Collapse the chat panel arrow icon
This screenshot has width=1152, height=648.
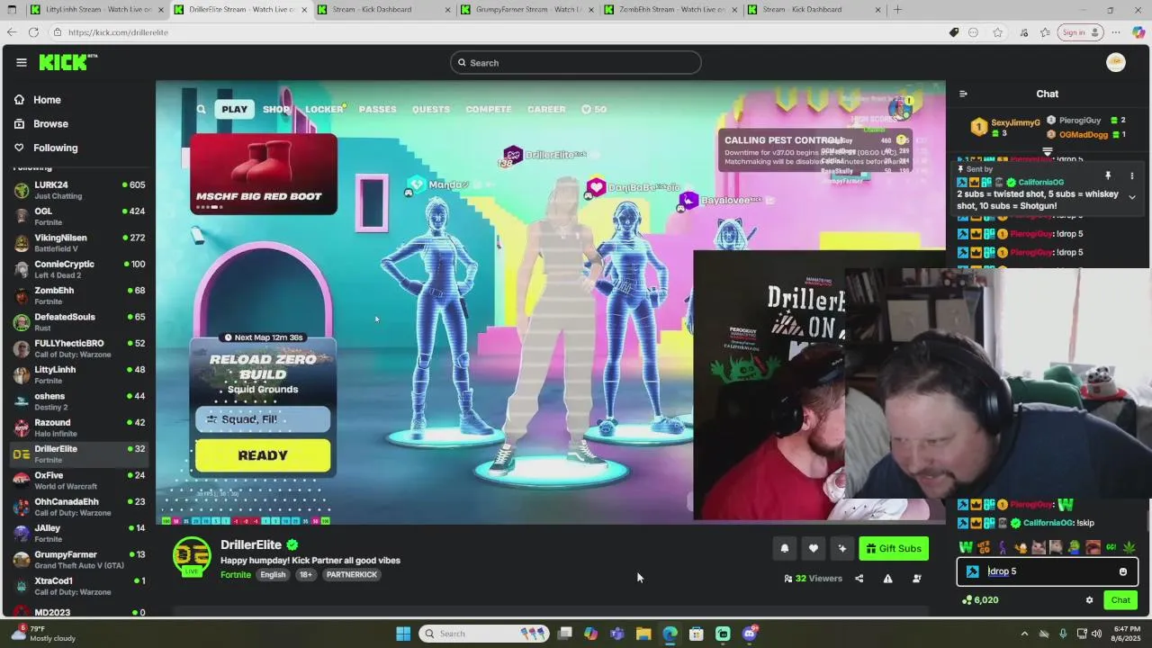tap(963, 94)
